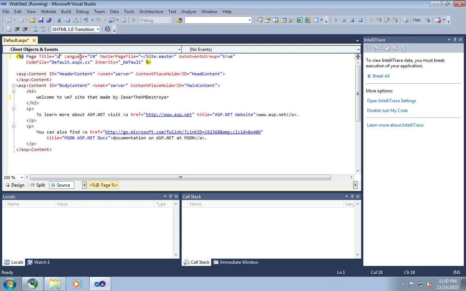Switch to the Immediate Window tab
Image resolution: width=466 pixels, height=291 pixels.
(236, 262)
